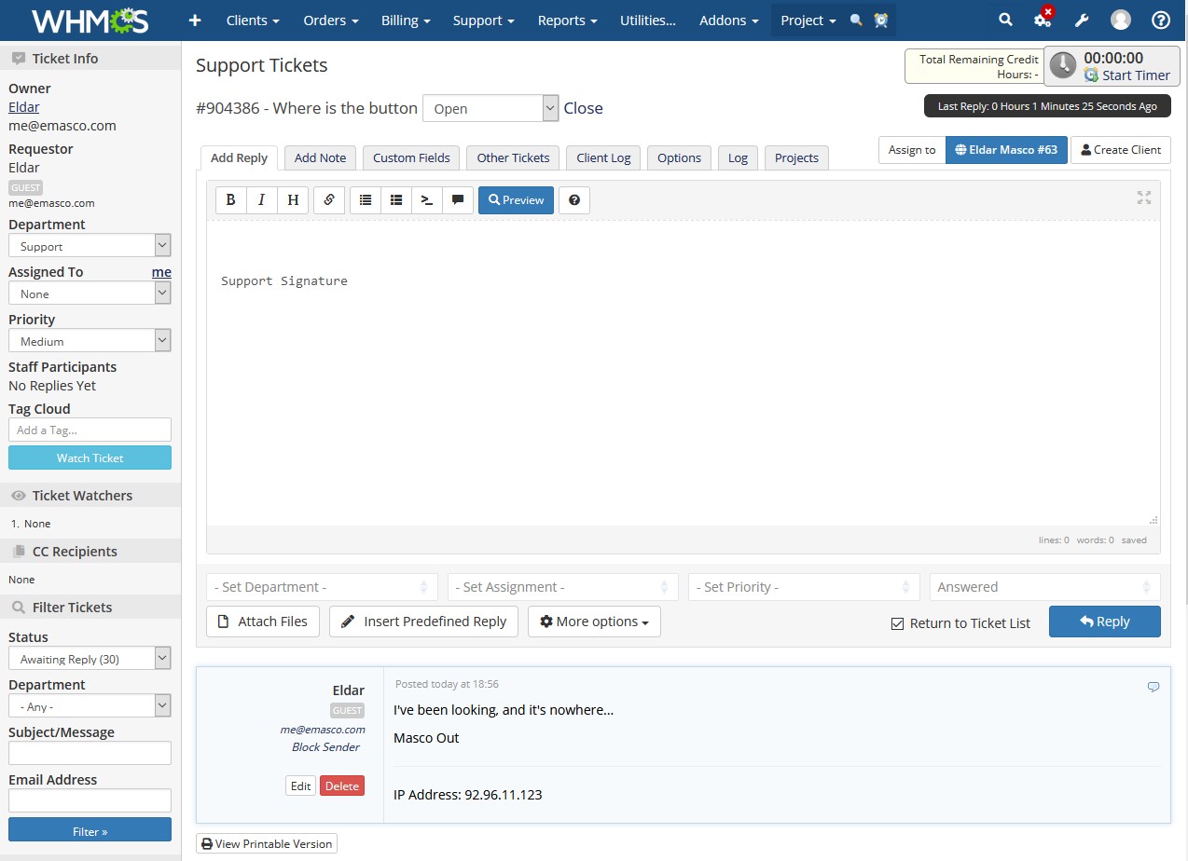Viewport: 1188px width, 861px height.
Task: Open the Set Department selector
Action: coord(321,587)
